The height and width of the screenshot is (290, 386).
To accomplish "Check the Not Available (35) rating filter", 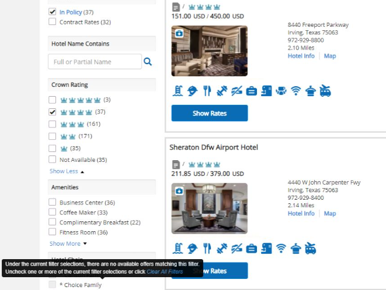I will (52, 160).
